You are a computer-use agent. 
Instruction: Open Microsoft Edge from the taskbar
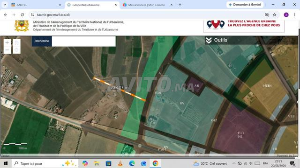click(132, 163)
